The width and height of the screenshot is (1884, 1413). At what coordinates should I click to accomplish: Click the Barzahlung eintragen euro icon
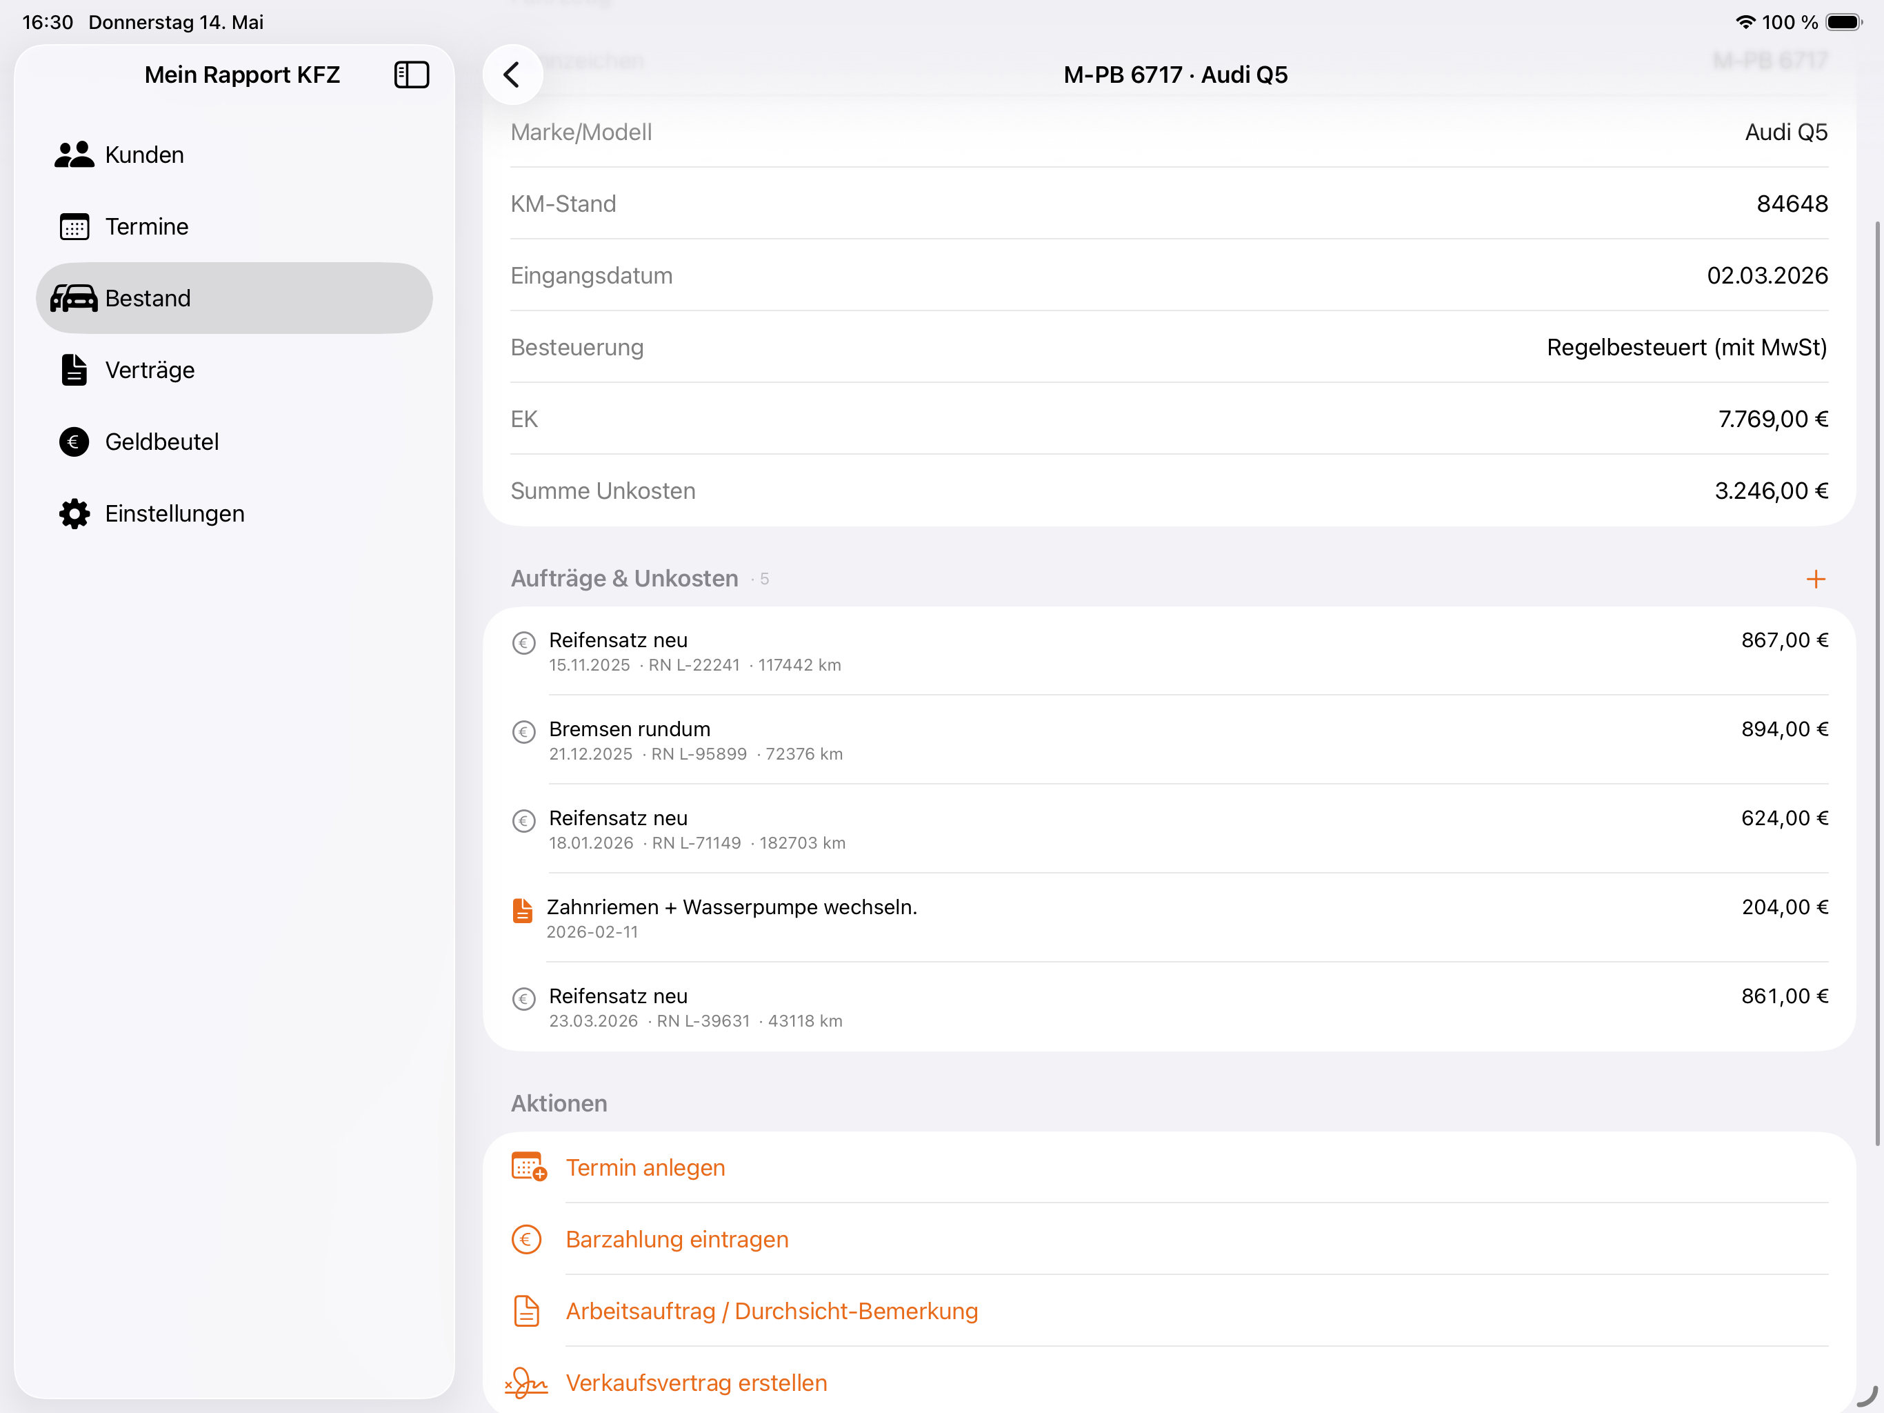click(x=526, y=1240)
